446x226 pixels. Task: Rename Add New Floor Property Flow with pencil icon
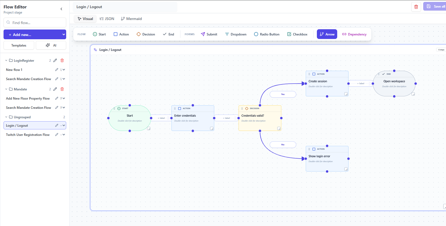tap(57, 98)
